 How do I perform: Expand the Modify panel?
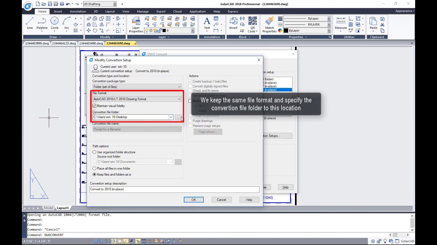[105, 37]
